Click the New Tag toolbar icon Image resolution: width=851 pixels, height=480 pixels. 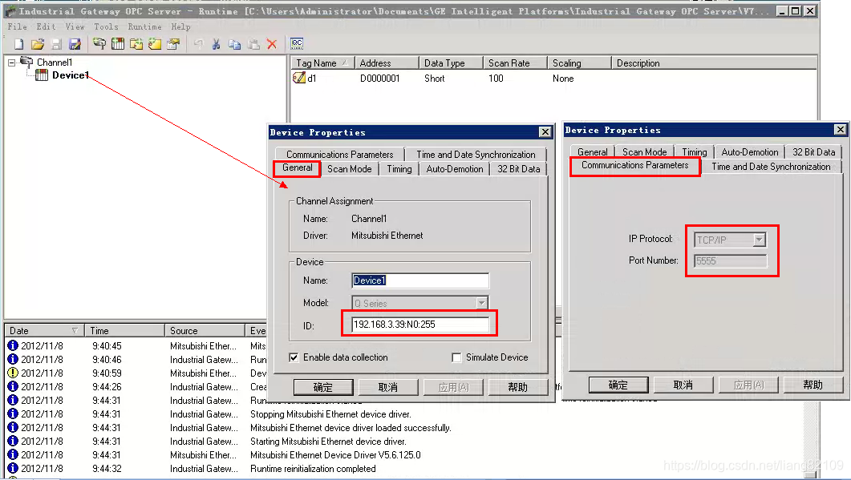(x=155, y=44)
